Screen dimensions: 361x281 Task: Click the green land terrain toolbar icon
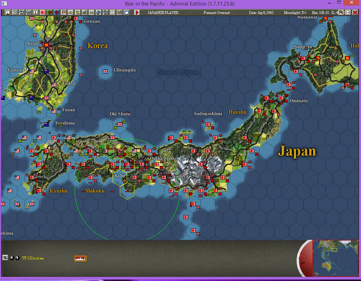pyautogui.click(x=85, y=13)
